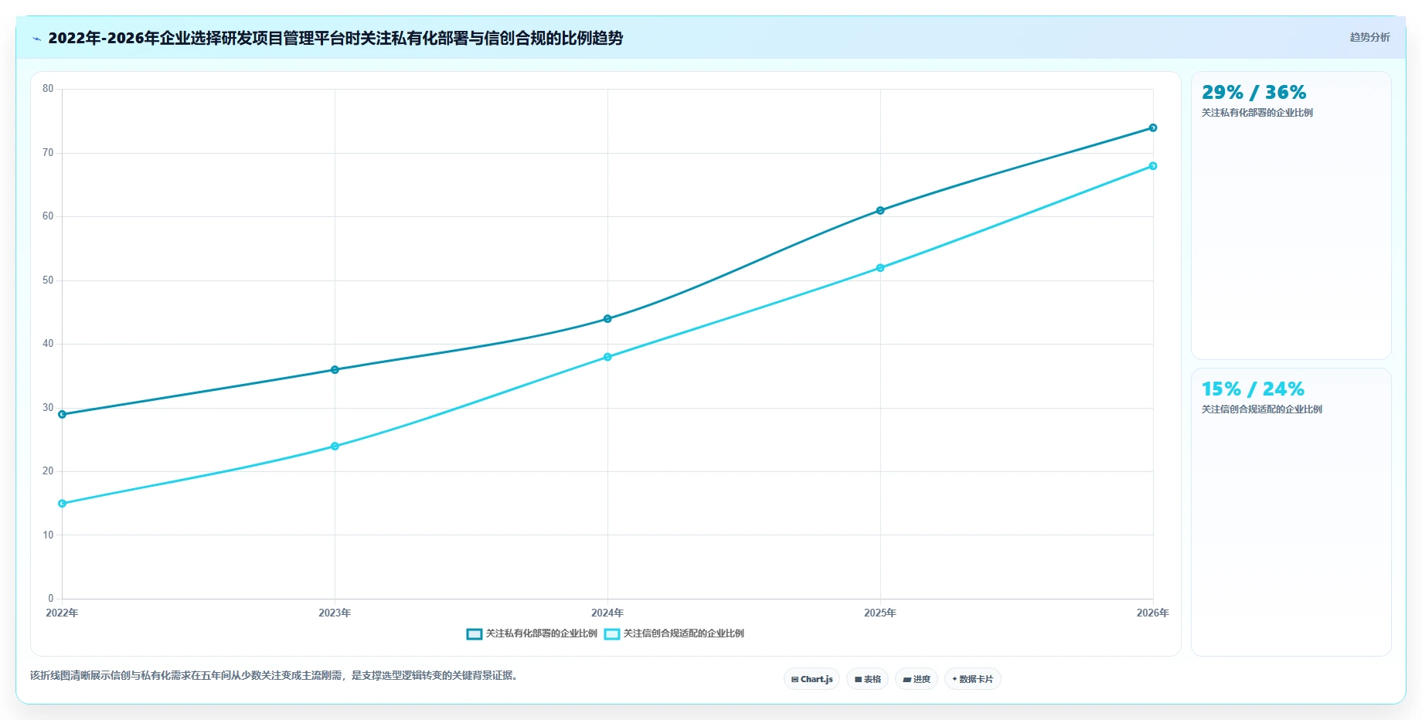Click the 趋势分析 label in the header

pyautogui.click(x=1369, y=37)
